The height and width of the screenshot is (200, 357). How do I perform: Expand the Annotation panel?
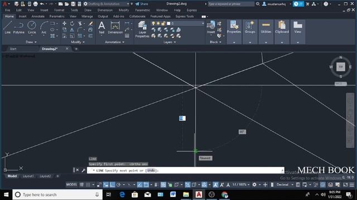point(114,42)
